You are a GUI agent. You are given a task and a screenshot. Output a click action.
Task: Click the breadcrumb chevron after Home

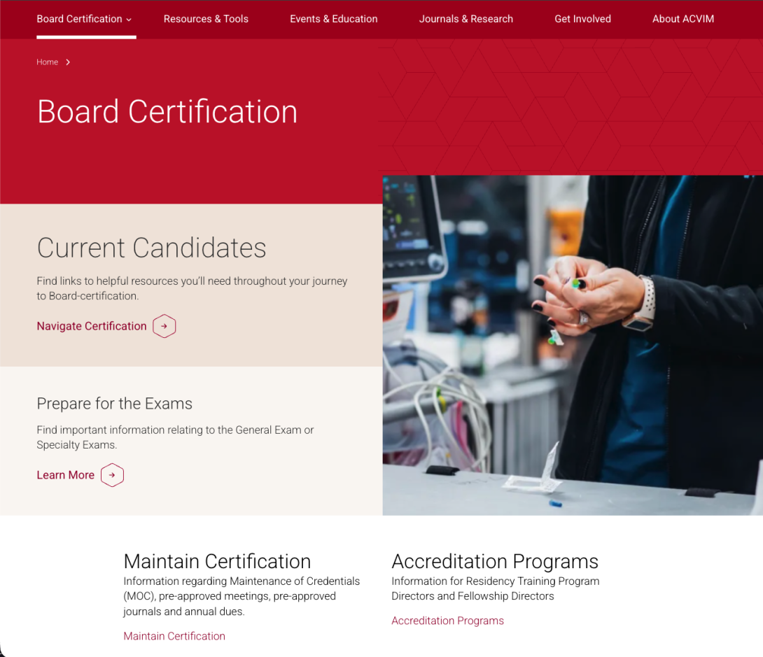(x=68, y=62)
